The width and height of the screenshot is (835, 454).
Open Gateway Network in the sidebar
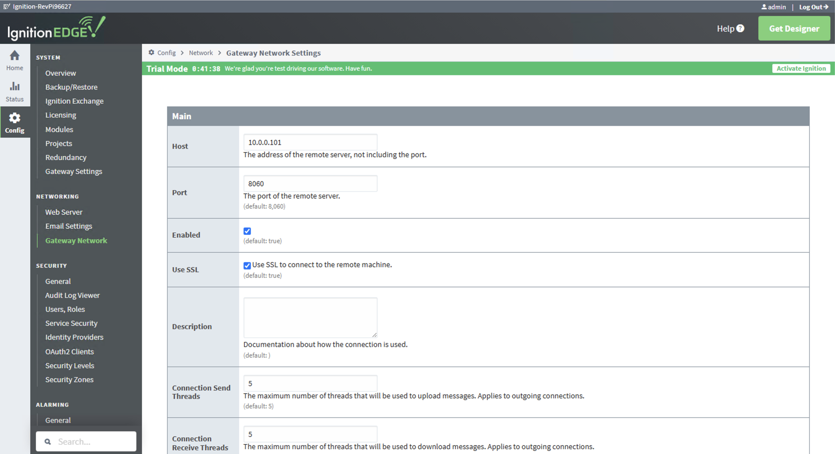(76, 240)
